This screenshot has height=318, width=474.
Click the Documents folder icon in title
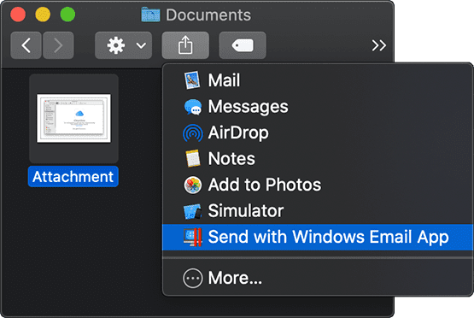click(150, 15)
